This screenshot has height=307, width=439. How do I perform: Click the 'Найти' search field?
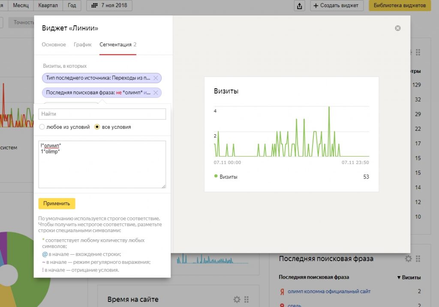[102, 114]
